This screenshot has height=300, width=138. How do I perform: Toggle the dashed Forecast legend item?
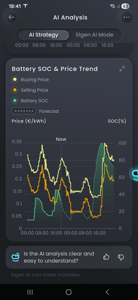click(x=35, y=111)
